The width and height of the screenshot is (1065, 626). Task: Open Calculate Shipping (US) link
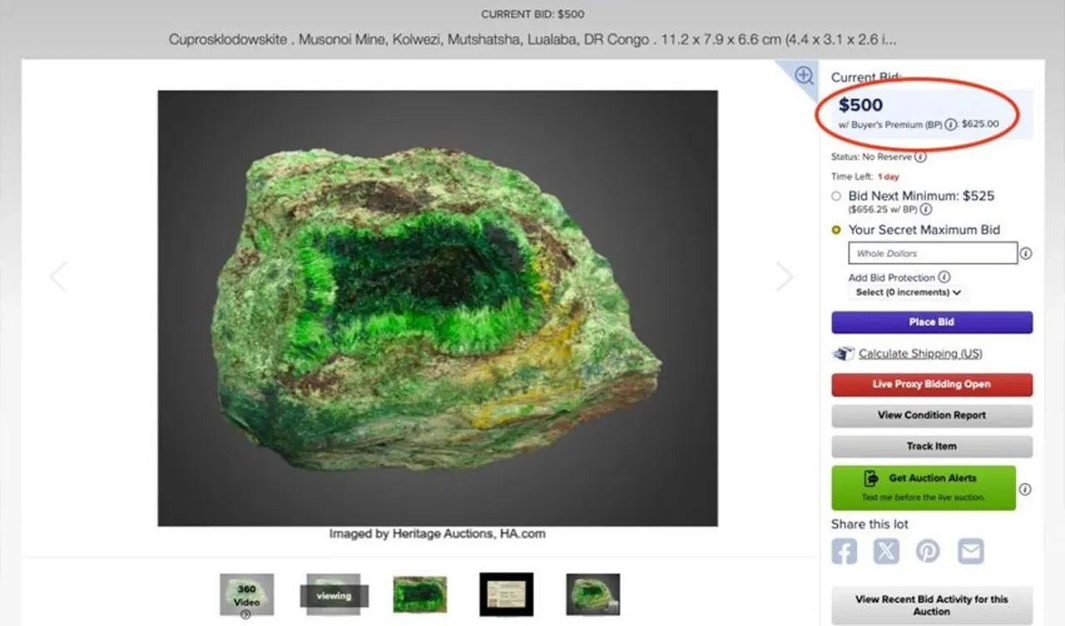pos(920,354)
